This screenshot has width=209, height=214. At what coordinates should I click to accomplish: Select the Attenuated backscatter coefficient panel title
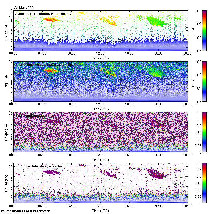tap(43, 14)
